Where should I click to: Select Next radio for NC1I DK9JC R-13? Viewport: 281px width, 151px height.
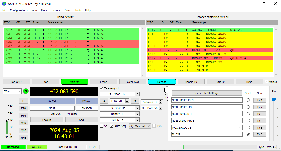(x=248, y=114)
